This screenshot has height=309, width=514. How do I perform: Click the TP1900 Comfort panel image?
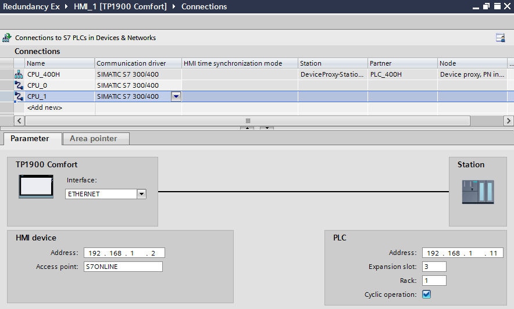(36, 186)
